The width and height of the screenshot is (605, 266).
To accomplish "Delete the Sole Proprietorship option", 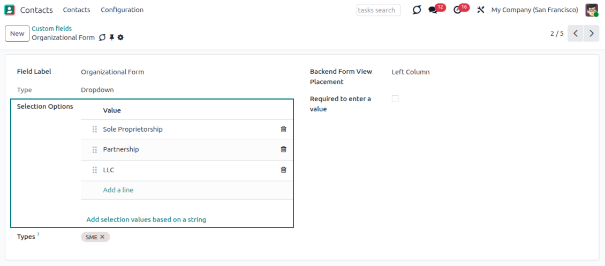I will pos(283,129).
